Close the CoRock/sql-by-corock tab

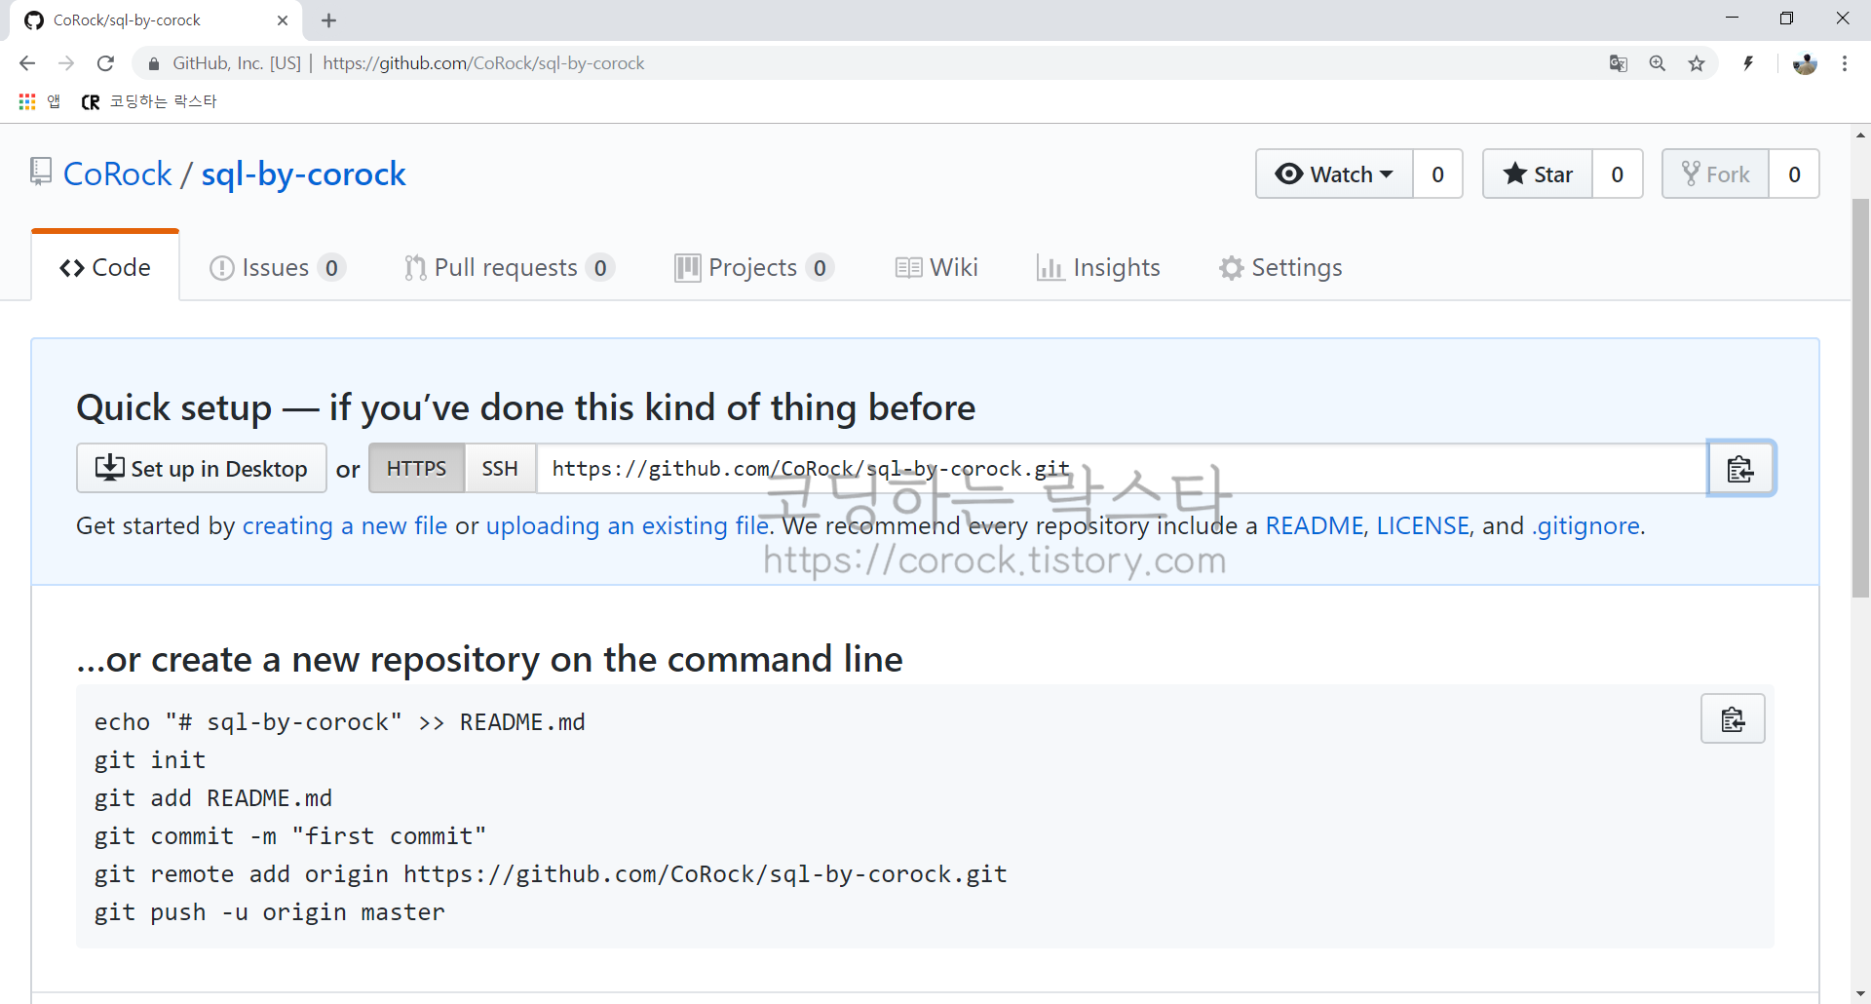(x=283, y=20)
